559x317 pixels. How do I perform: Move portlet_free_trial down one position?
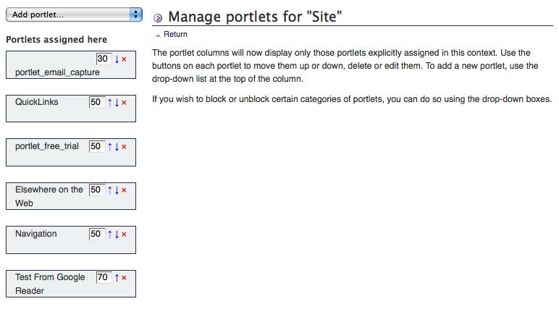click(x=117, y=146)
